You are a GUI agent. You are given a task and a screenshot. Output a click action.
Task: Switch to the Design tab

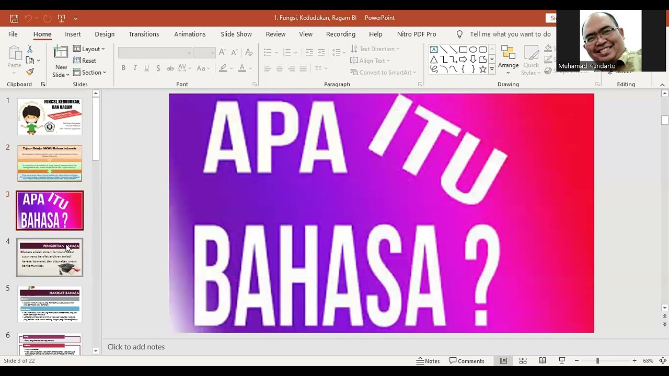pos(105,34)
